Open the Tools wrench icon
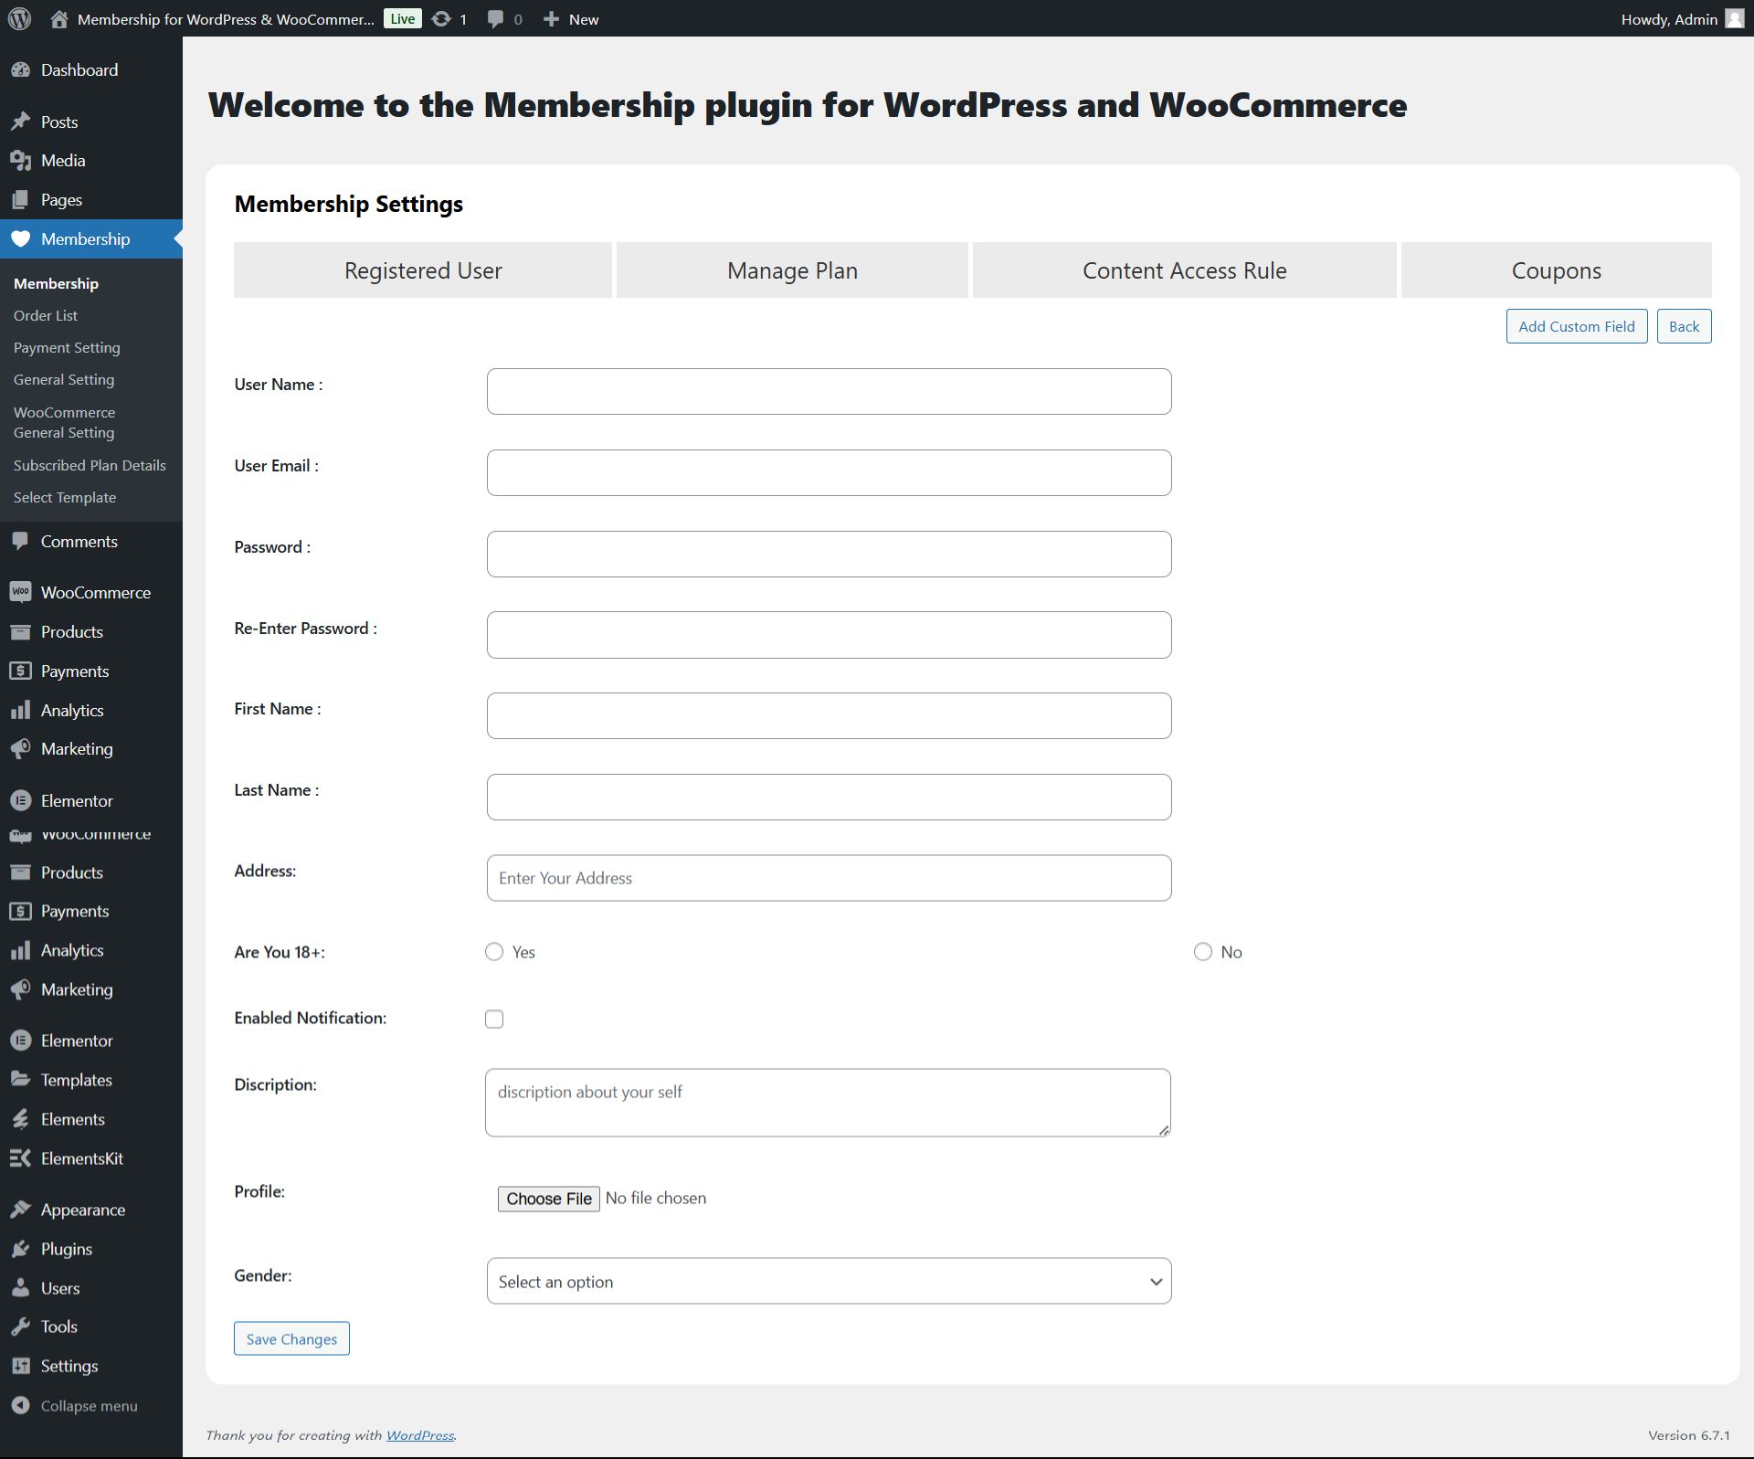This screenshot has height=1459, width=1754. click(x=20, y=1327)
